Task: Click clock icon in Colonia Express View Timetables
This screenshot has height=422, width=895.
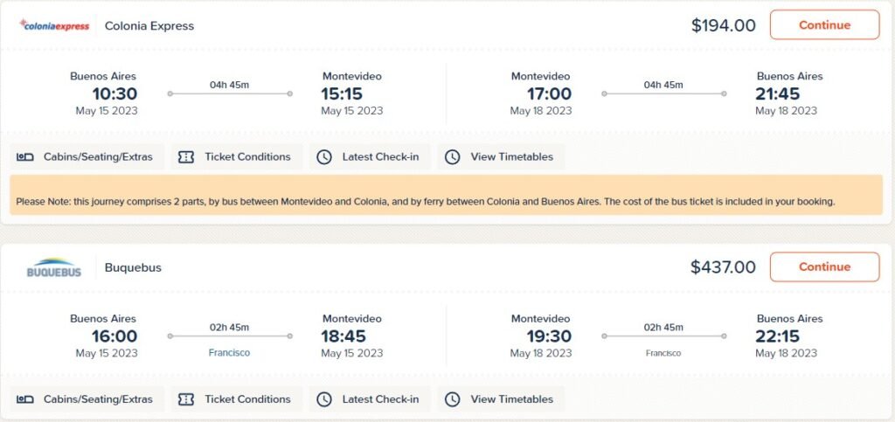Action: [452, 156]
